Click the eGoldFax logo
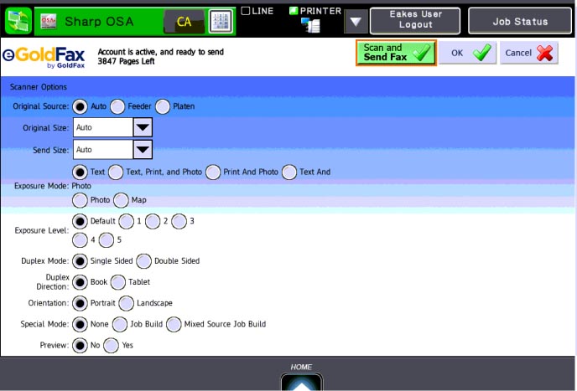Screen dimensions: 577x391 [44, 57]
